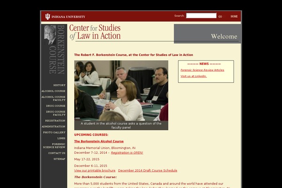The height and width of the screenshot is (188, 282).
Task: Click the photo caption about faculty panel
Action: pos(121,125)
